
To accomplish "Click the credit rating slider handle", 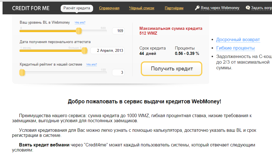I will 22,73.
